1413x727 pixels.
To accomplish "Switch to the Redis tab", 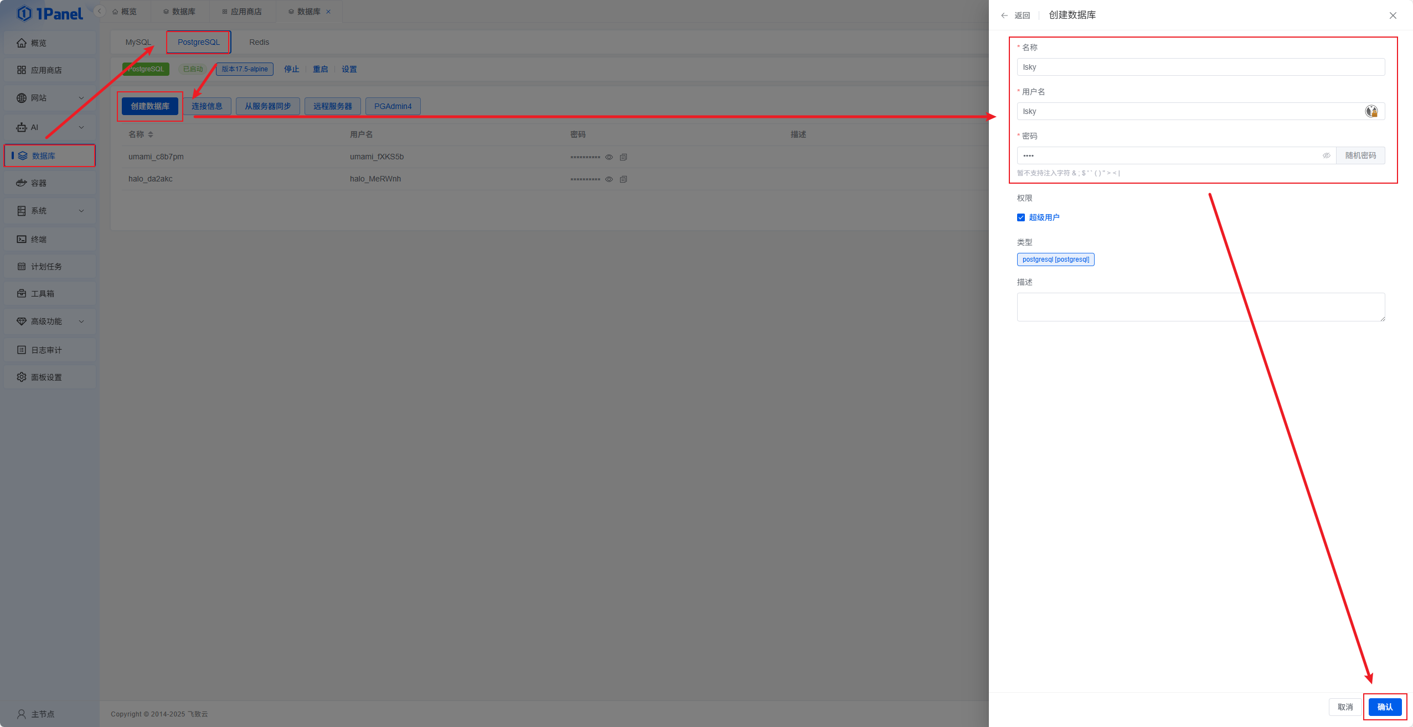I will [x=259, y=42].
